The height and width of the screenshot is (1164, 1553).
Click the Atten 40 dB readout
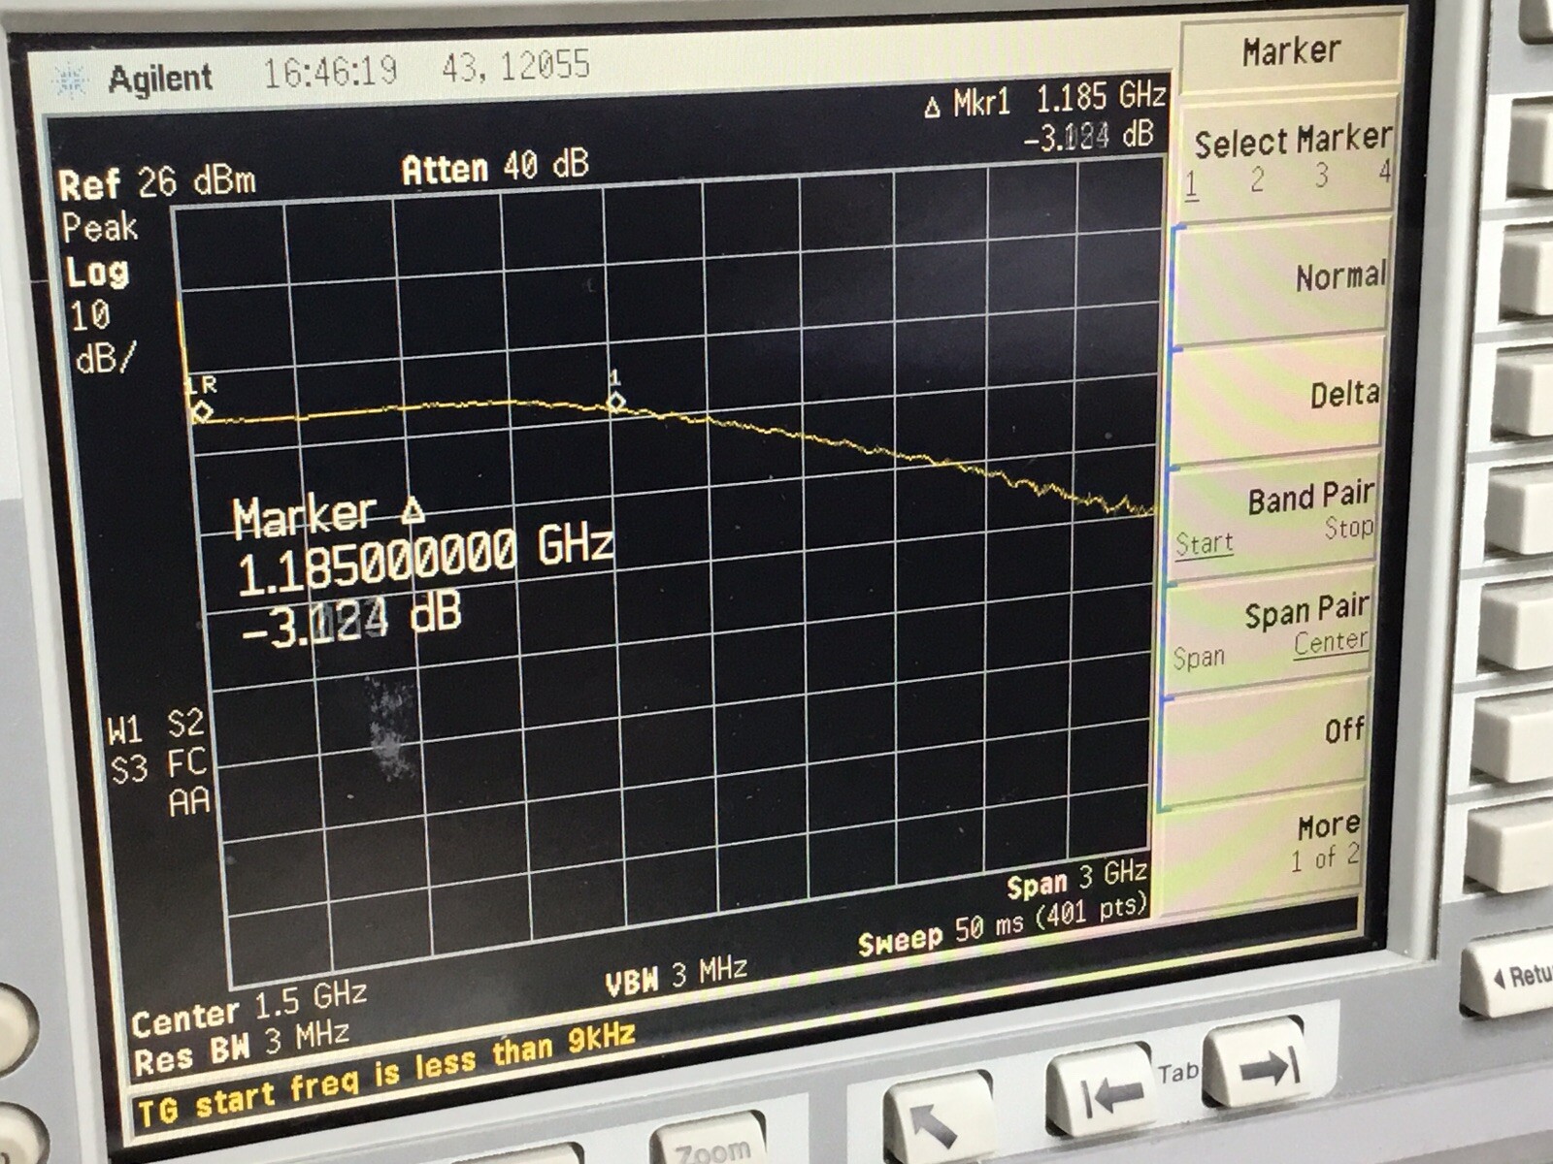pos(495,167)
